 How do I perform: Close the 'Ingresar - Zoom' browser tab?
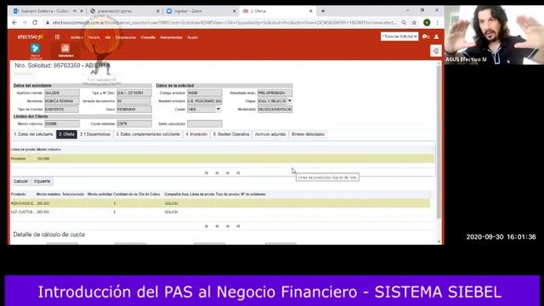(x=235, y=11)
